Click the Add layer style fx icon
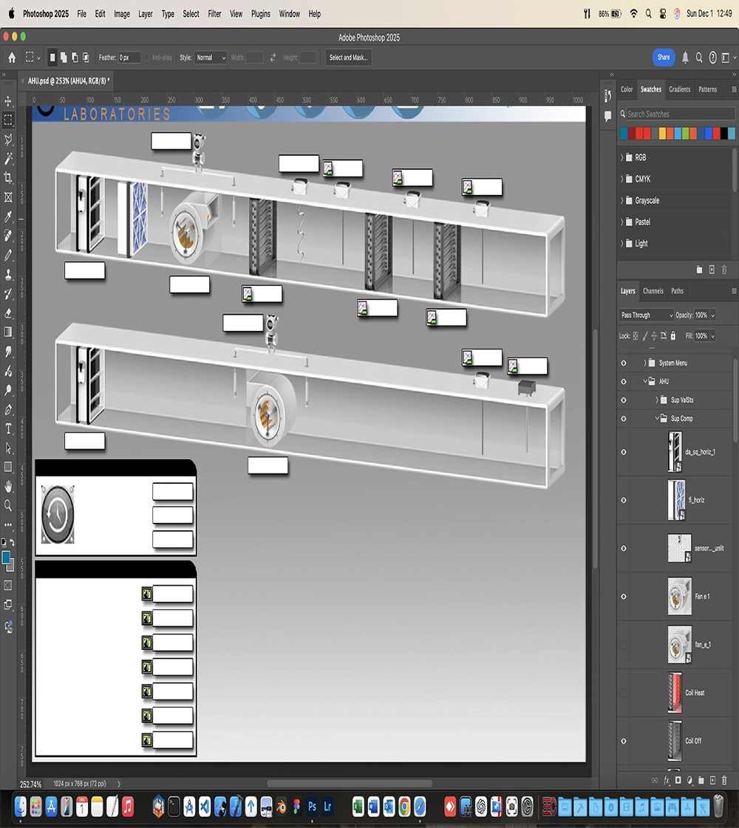 (x=667, y=781)
